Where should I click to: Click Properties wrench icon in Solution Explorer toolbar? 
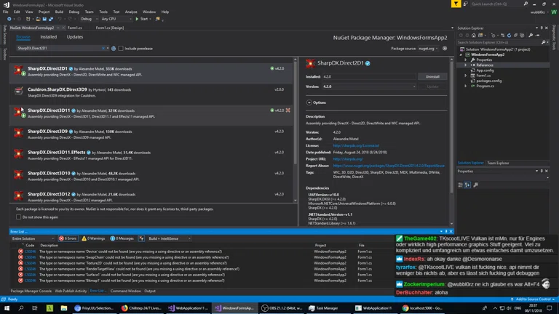[x=531, y=35]
